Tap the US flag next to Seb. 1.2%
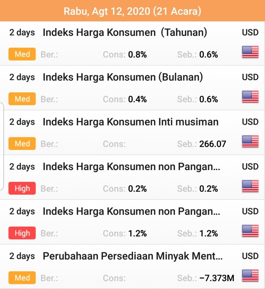The width and height of the screenshot is (265, 289). coord(250,231)
